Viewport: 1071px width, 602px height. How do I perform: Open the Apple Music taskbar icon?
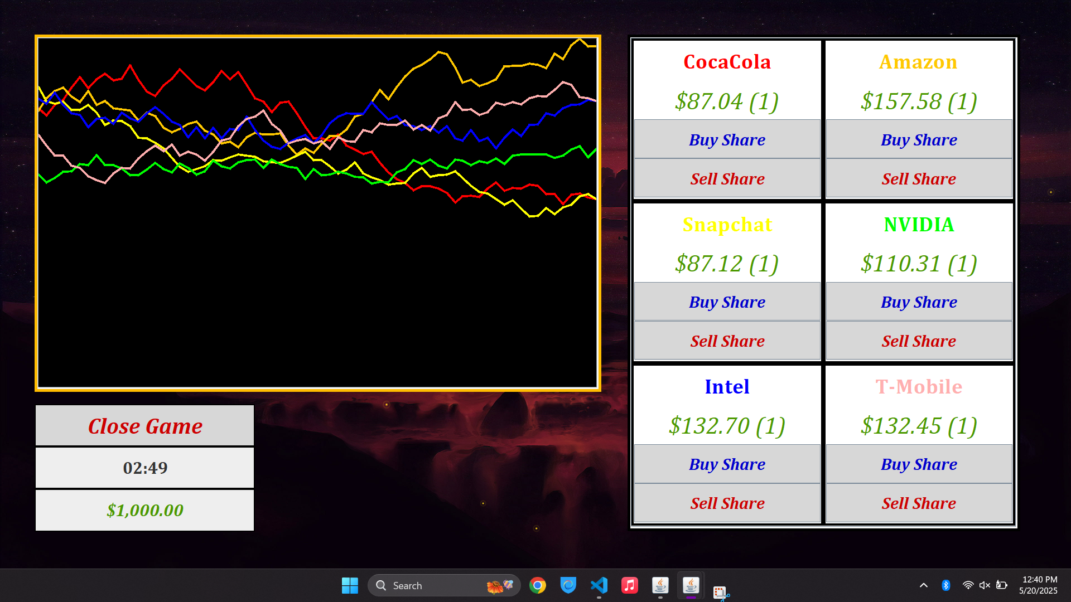(x=629, y=585)
